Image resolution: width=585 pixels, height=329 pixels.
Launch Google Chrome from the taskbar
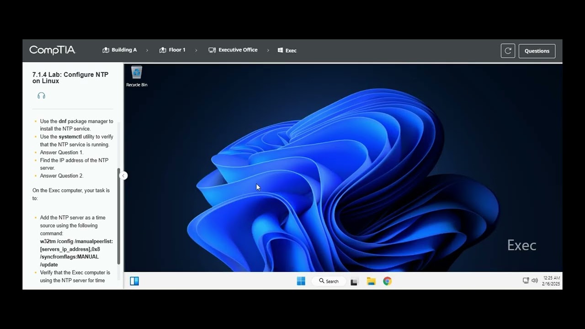387,281
